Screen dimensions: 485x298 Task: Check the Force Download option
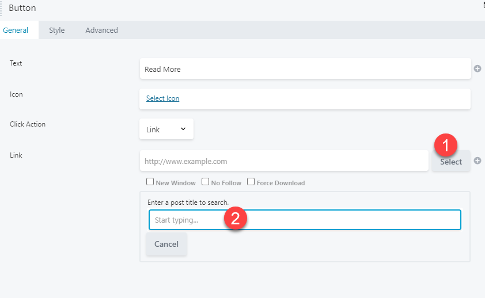click(x=251, y=182)
